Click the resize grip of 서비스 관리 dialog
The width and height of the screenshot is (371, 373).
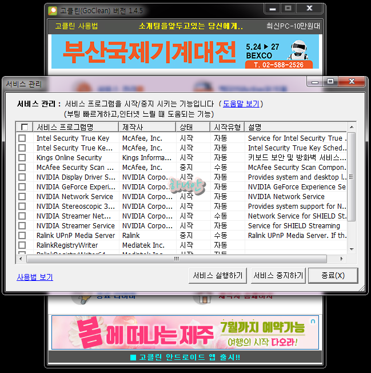362,288
